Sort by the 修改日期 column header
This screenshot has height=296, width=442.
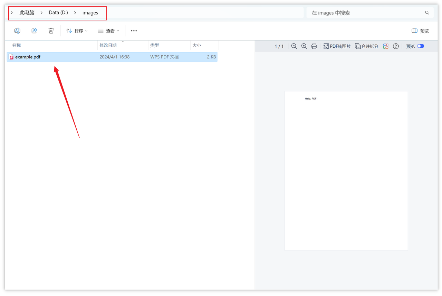(123, 45)
